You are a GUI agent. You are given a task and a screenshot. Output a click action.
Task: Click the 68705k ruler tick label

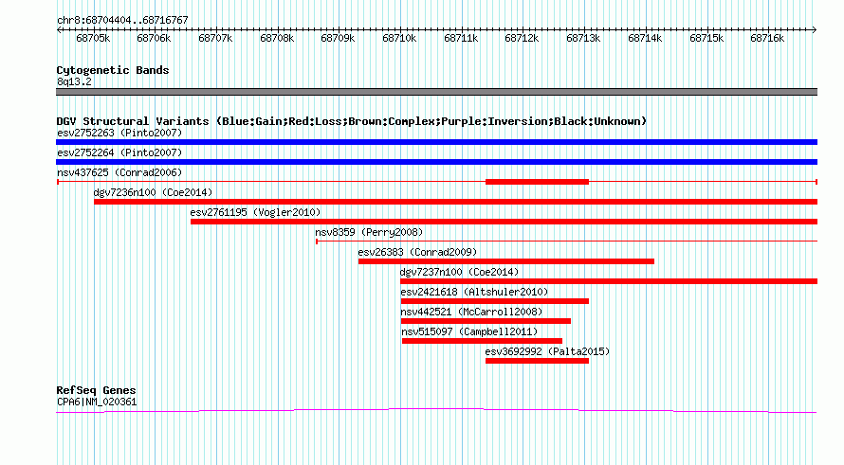[93, 38]
